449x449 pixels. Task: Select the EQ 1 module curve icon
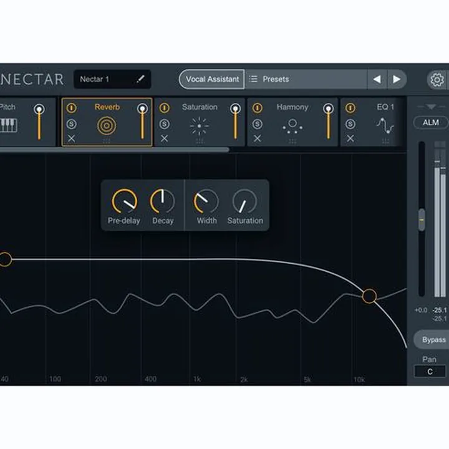point(385,126)
